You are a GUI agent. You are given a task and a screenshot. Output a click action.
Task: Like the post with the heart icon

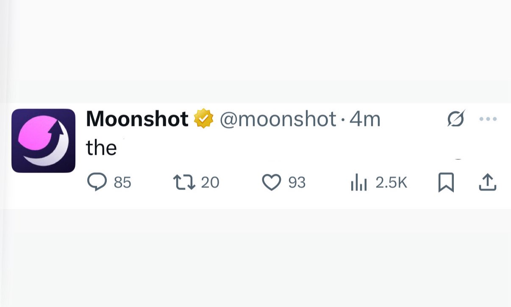272,183
